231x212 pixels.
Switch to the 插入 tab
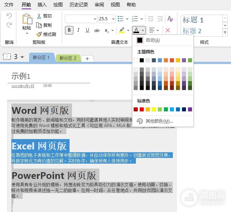[x=42, y=5]
